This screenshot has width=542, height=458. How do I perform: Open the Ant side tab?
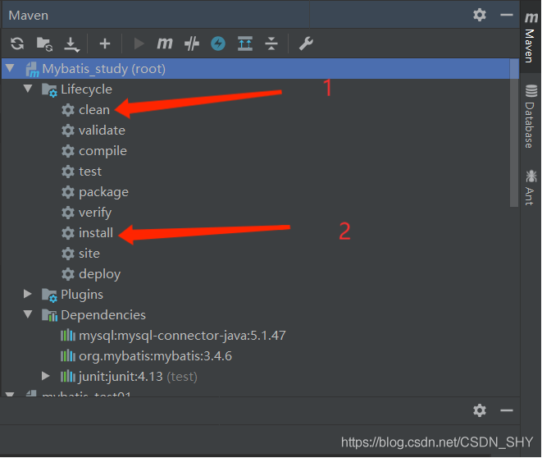pos(531,187)
